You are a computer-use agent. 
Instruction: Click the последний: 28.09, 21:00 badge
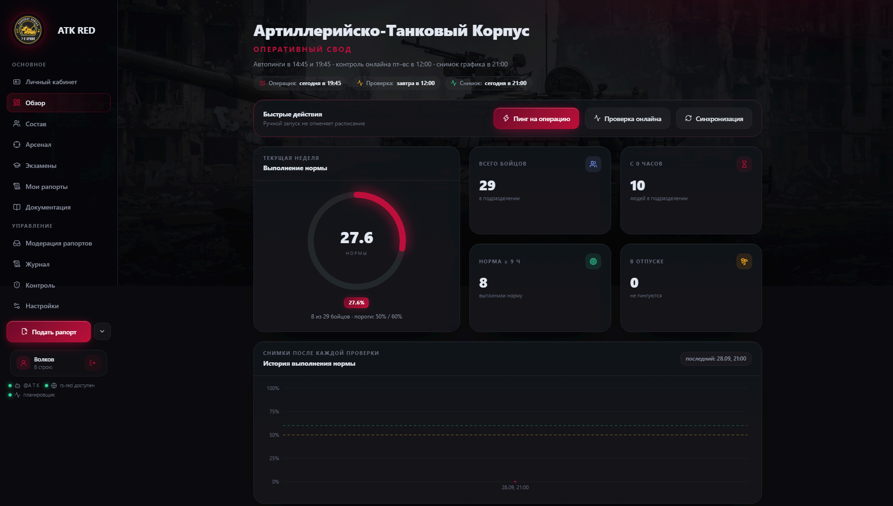pyautogui.click(x=716, y=359)
